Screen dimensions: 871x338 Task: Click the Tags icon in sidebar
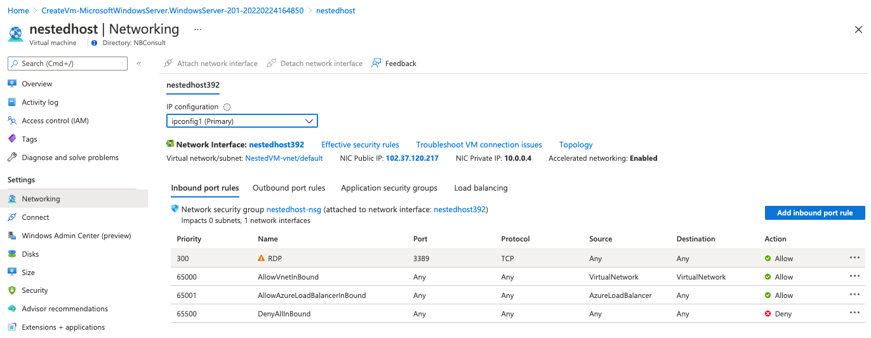coord(12,139)
